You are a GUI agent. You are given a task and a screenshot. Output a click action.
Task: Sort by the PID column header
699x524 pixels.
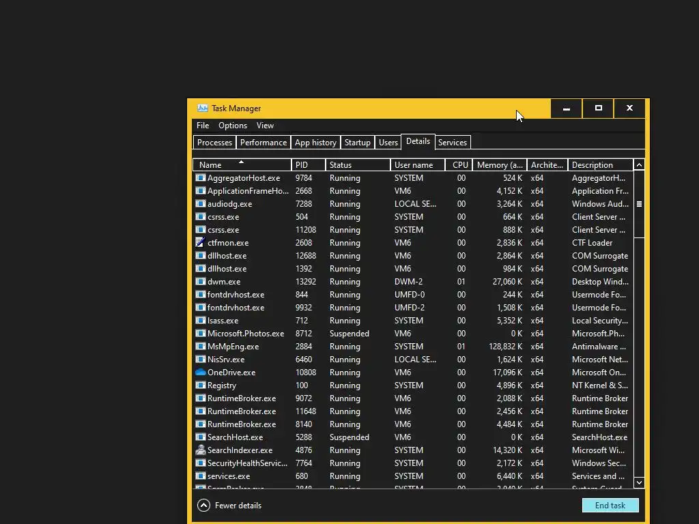(x=309, y=165)
